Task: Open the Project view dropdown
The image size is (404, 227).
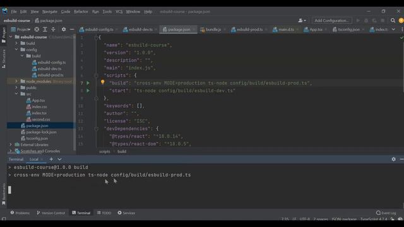Action: pyautogui.click(x=21, y=30)
